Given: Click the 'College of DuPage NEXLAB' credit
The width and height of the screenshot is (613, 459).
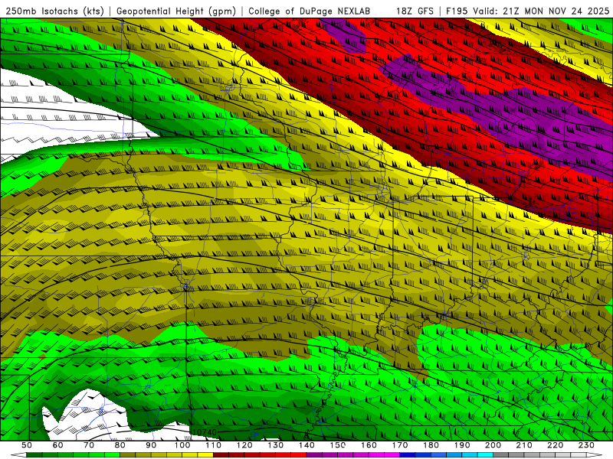Looking at the screenshot, I should (x=309, y=11).
